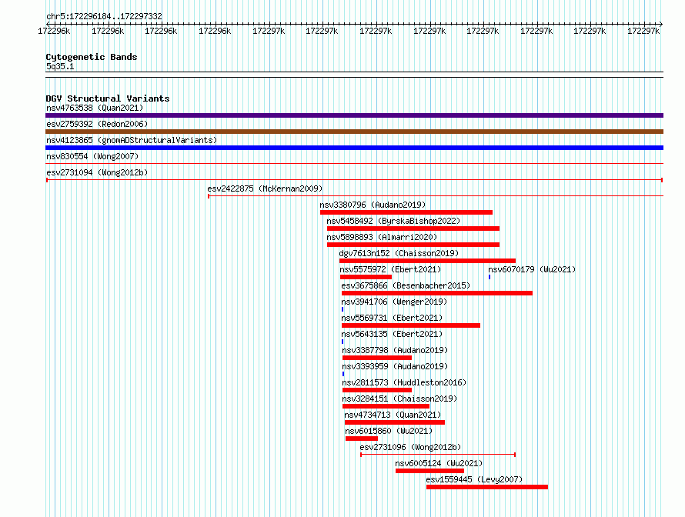The height and width of the screenshot is (517, 685).
Task: Click the red dgv7613n152 variant bar
Action: 428,261
